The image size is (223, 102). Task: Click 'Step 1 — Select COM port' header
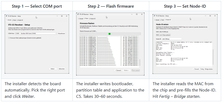tap(37, 6)
